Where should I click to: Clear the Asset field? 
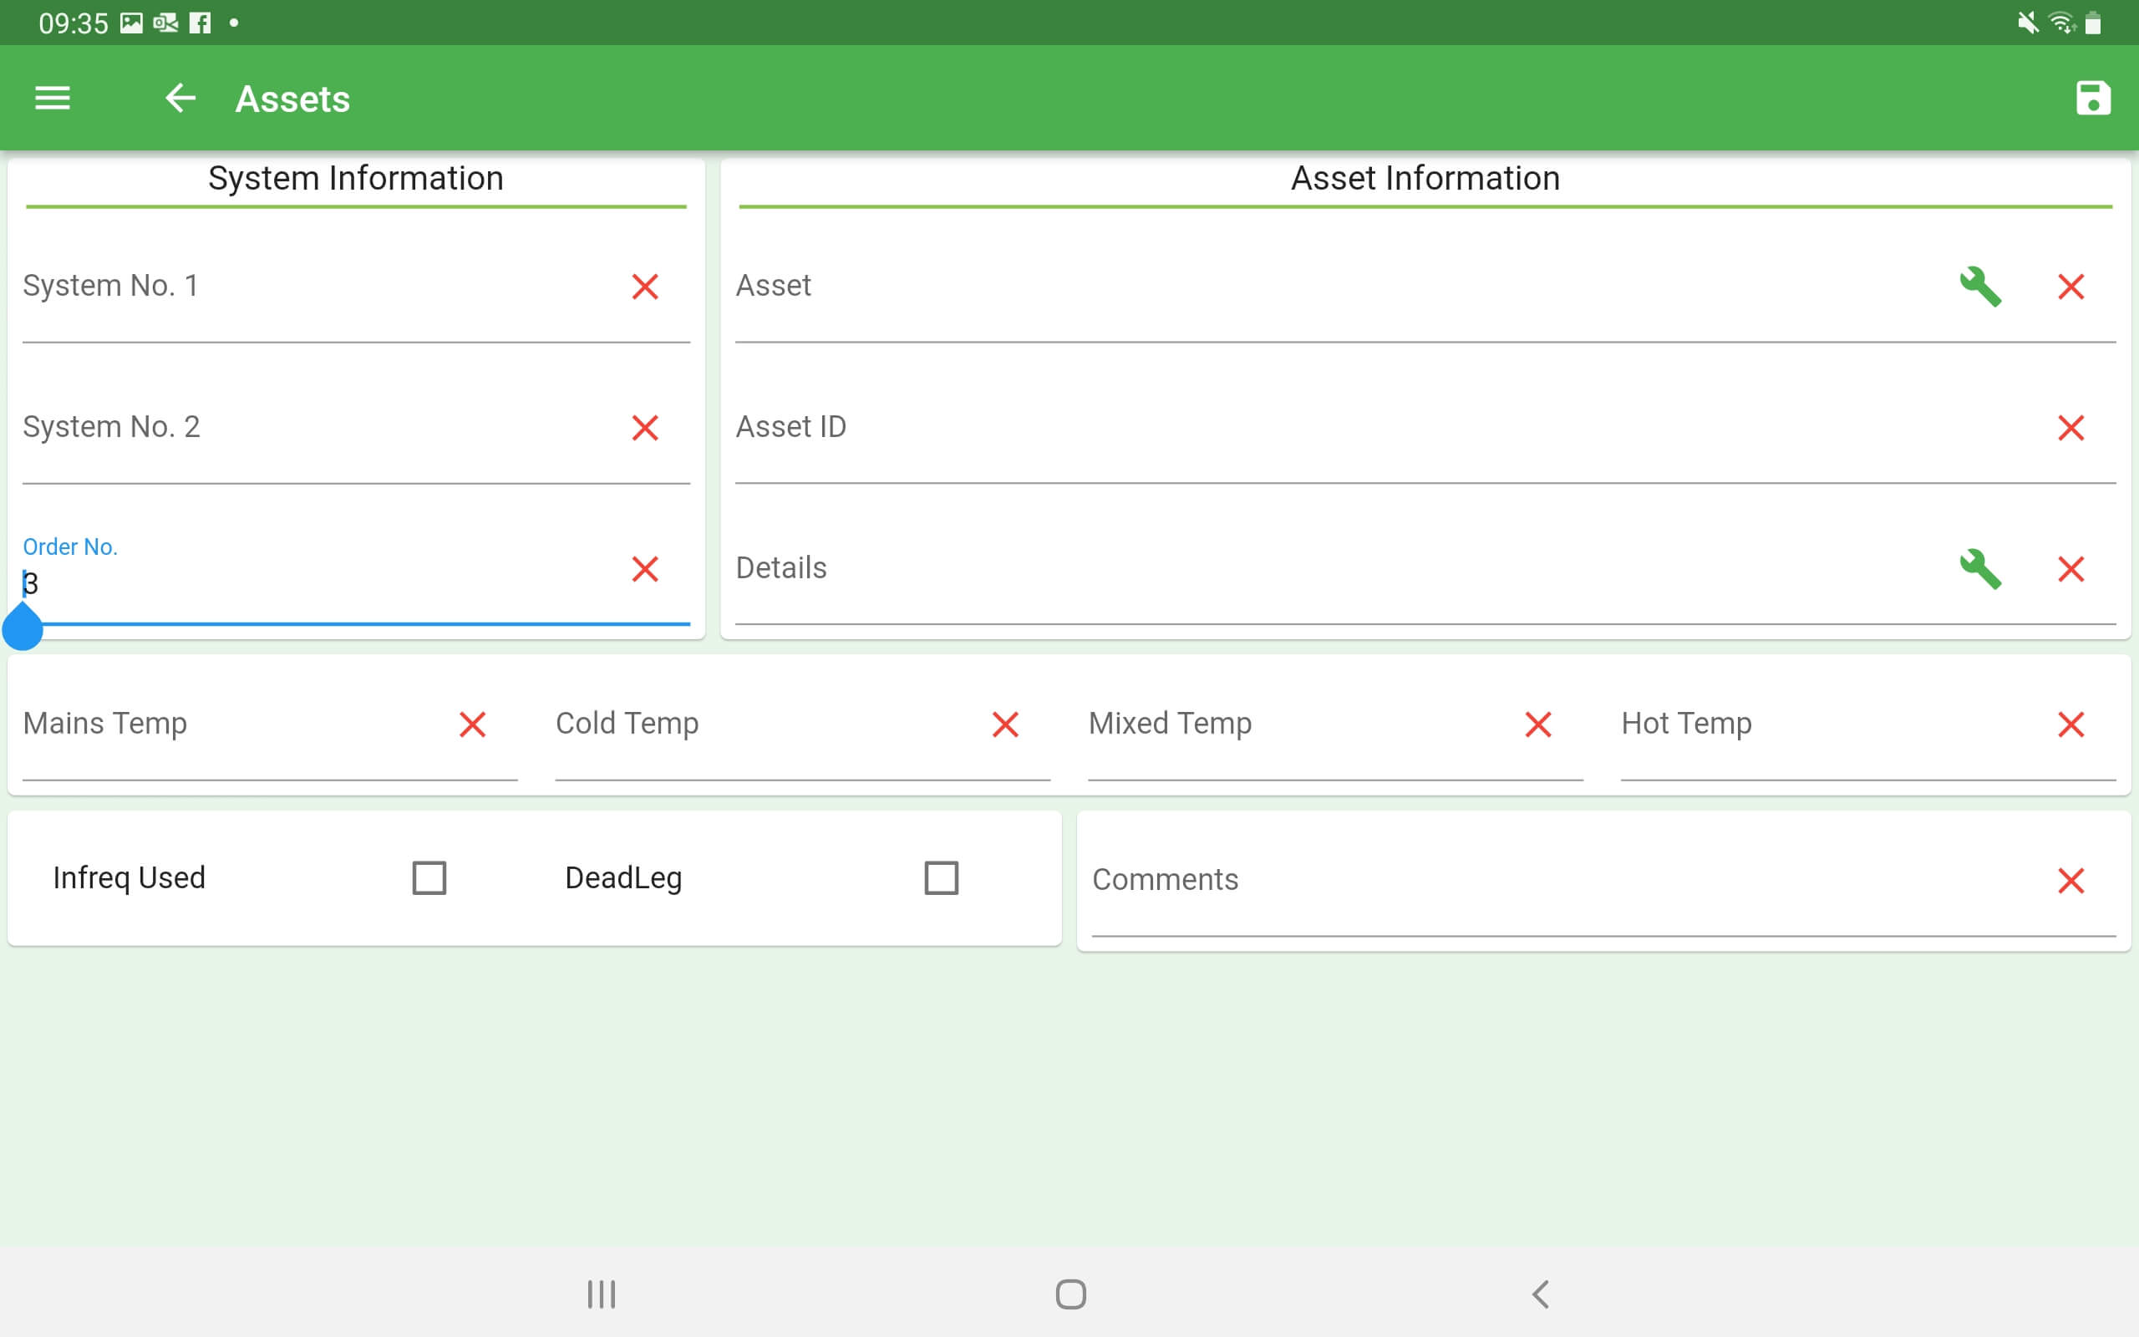pyautogui.click(x=2071, y=287)
